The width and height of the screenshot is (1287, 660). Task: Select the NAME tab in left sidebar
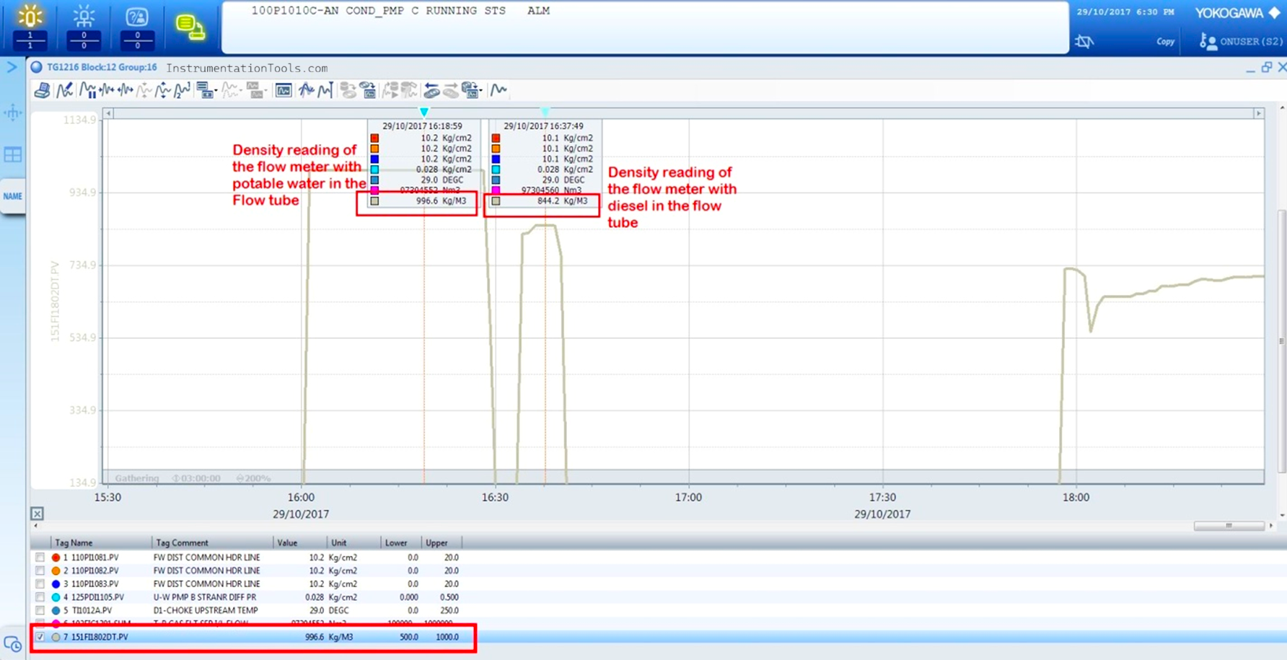tap(12, 196)
